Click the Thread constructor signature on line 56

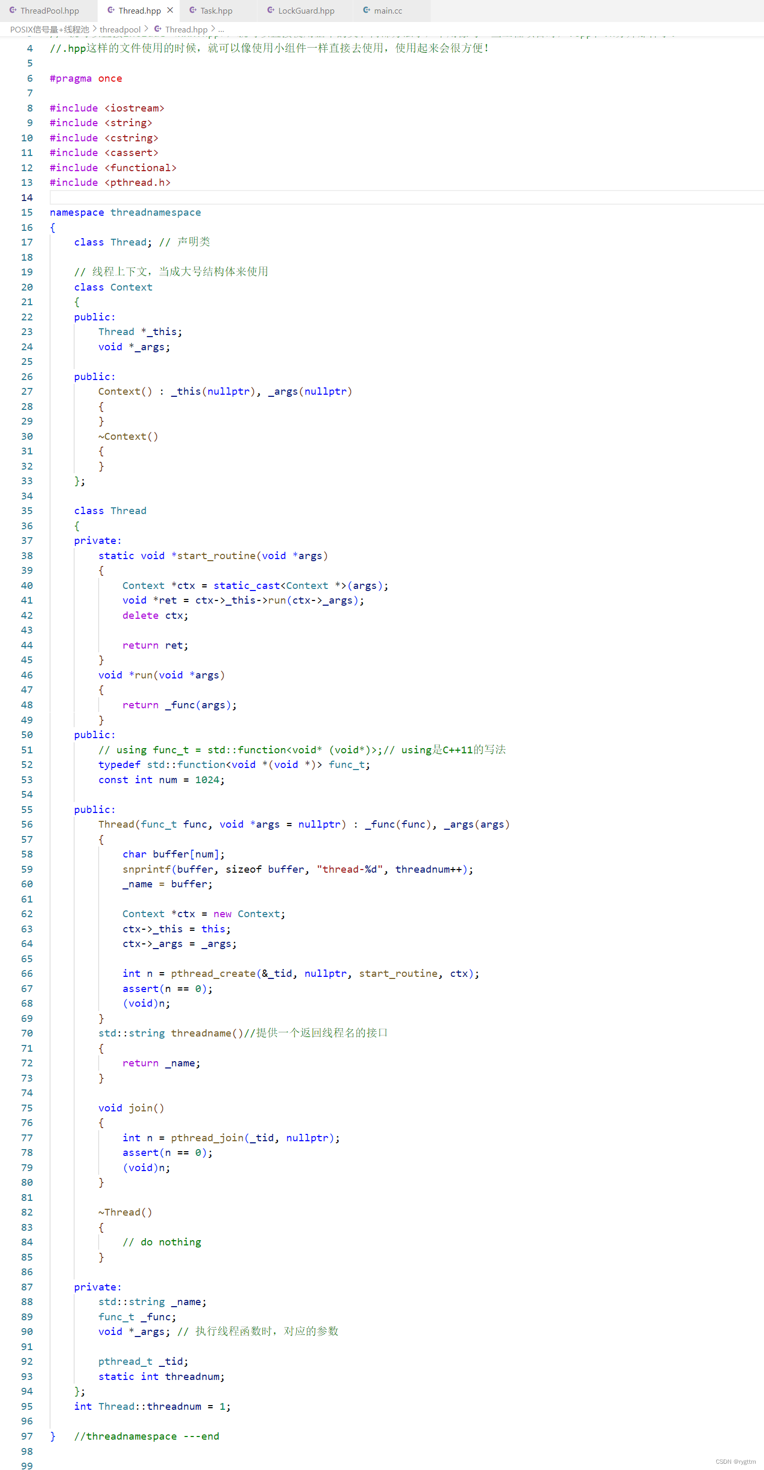tap(304, 824)
